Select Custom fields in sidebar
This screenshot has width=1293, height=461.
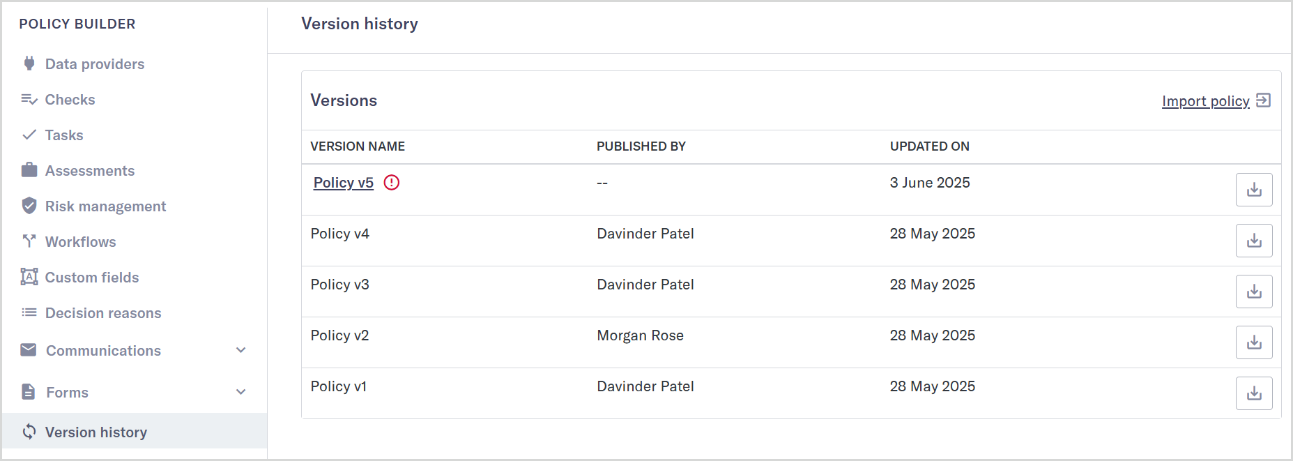point(92,278)
